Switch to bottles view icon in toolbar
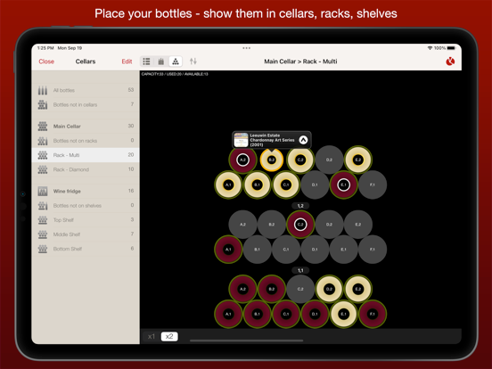Screen dimensions: 492x369 tap(161, 61)
